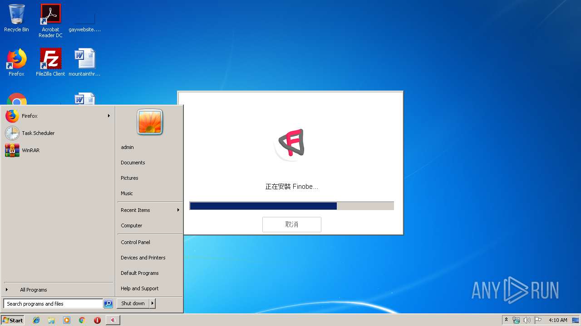The width and height of the screenshot is (581, 326).
Task: Open Windows Media Player from taskbar
Action: click(67, 320)
